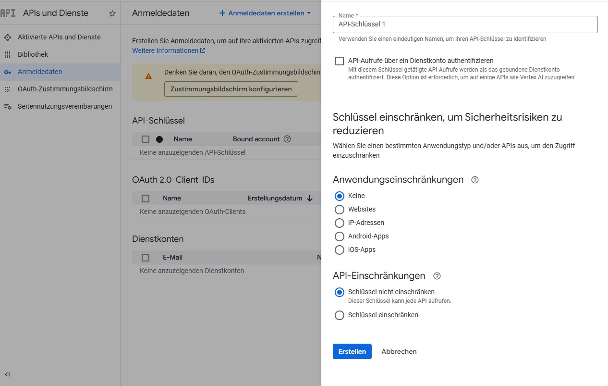Click the Seitennutzungsvereinbarungen settings icon
The width and height of the screenshot is (608, 386).
tap(7, 106)
